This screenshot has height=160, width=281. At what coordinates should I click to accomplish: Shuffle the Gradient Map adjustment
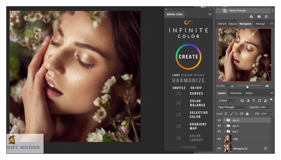[x=179, y=126]
